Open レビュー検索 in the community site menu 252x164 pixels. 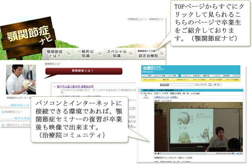click(x=172, y=76)
